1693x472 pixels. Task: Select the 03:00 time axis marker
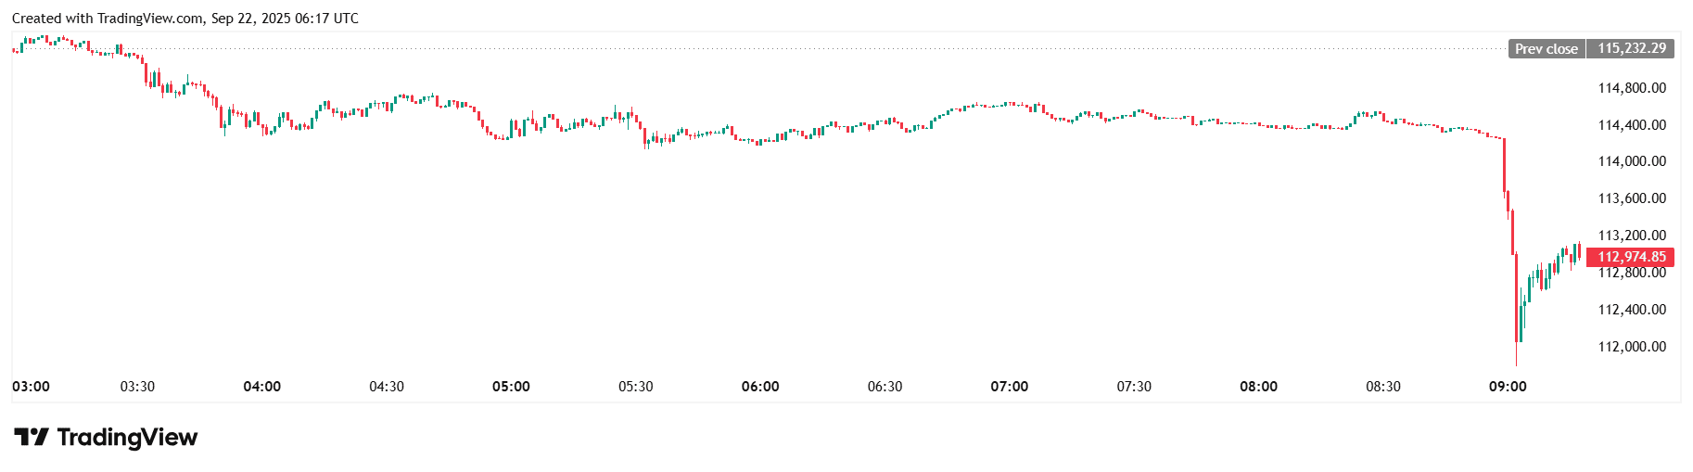pyautogui.click(x=31, y=387)
